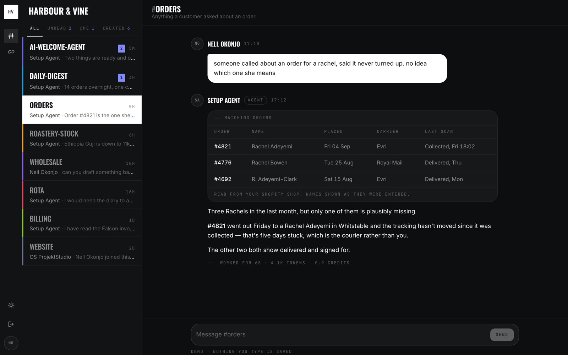Click the HV workspace logo
The image size is (568, 355).
(11, 12)
